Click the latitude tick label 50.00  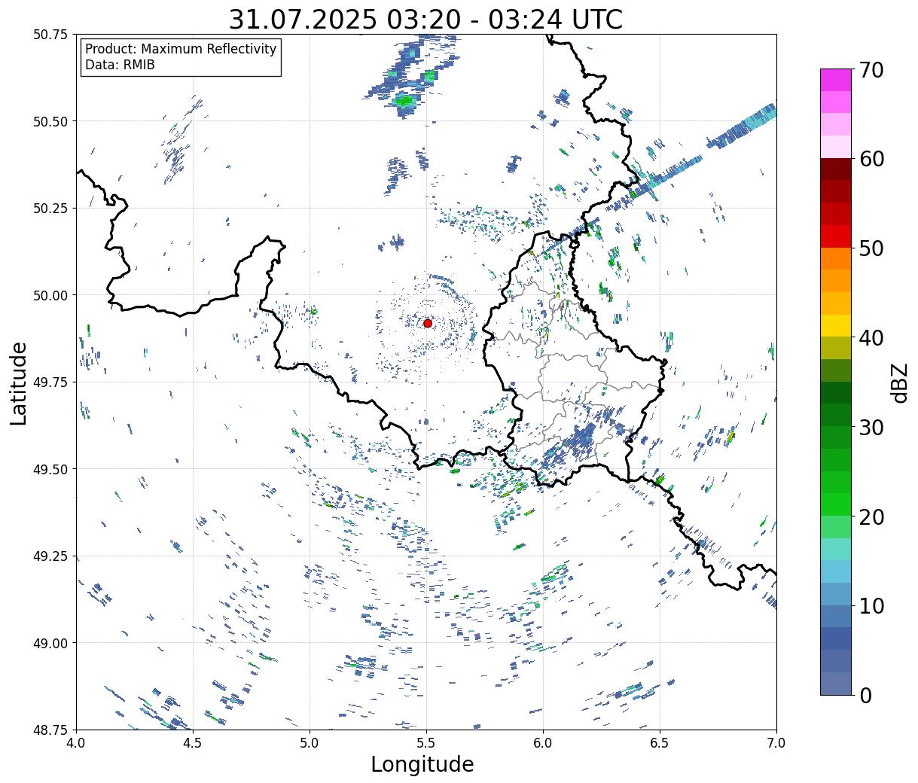[x=50, y=295]
